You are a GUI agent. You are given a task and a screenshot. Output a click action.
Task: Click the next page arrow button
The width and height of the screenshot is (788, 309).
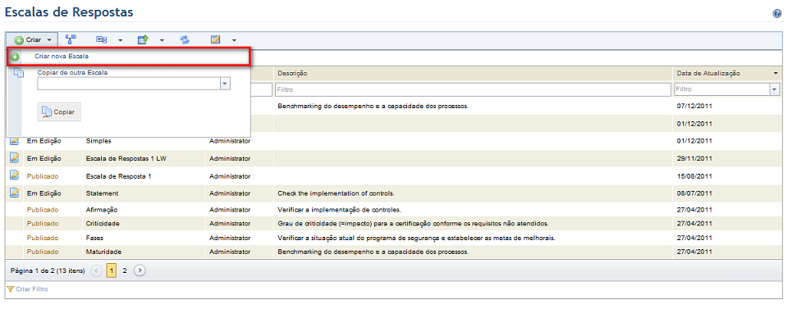tap(140, 270)
